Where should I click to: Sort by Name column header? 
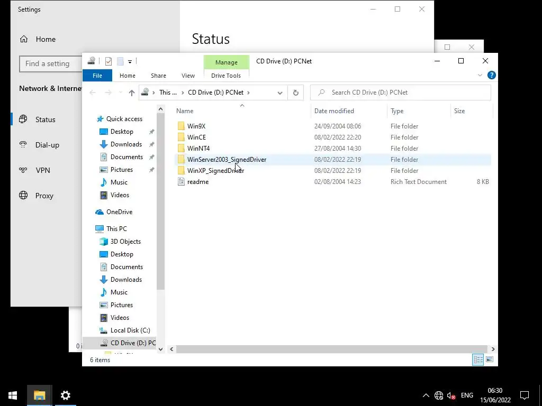tap(242, 111)
